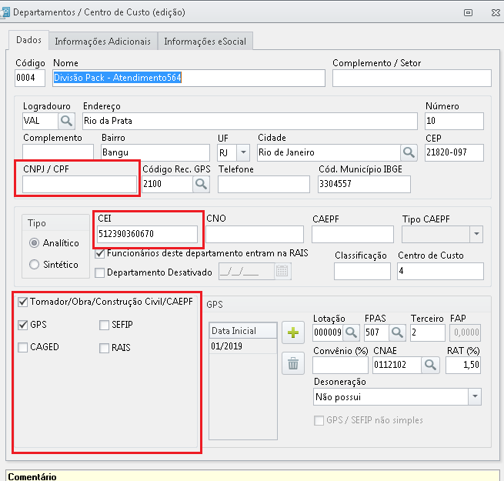The height and width of the screenshot is (481, 504).
Task: Select the 01/2019 row in Data Inicial list
Action: coord(243,346)
